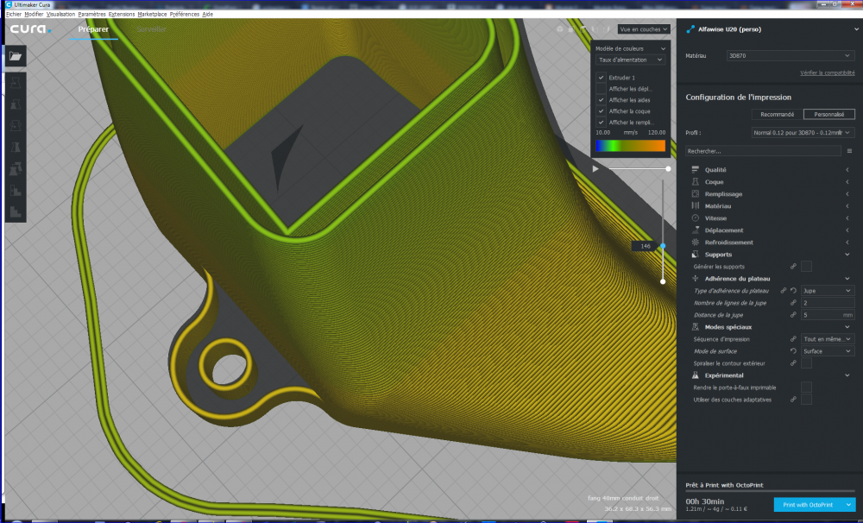This screenshot has height=523, width=863.
Task: Click the reset arrow for Type d'adhérence du plateau
Action: [793, 291]
